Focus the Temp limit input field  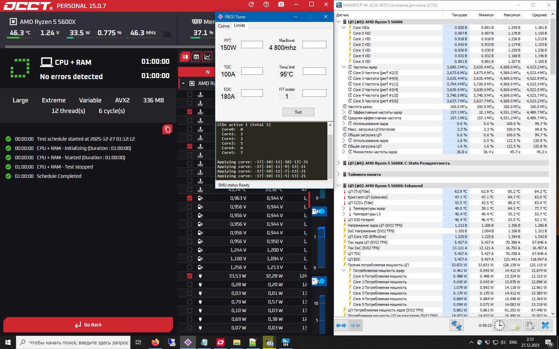click(314, 71)
